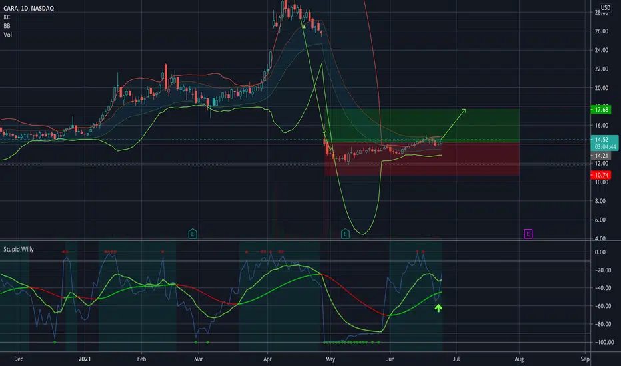Select the red stop-loss zone of long position
This screenshot has width=621, height=366.
422,158
